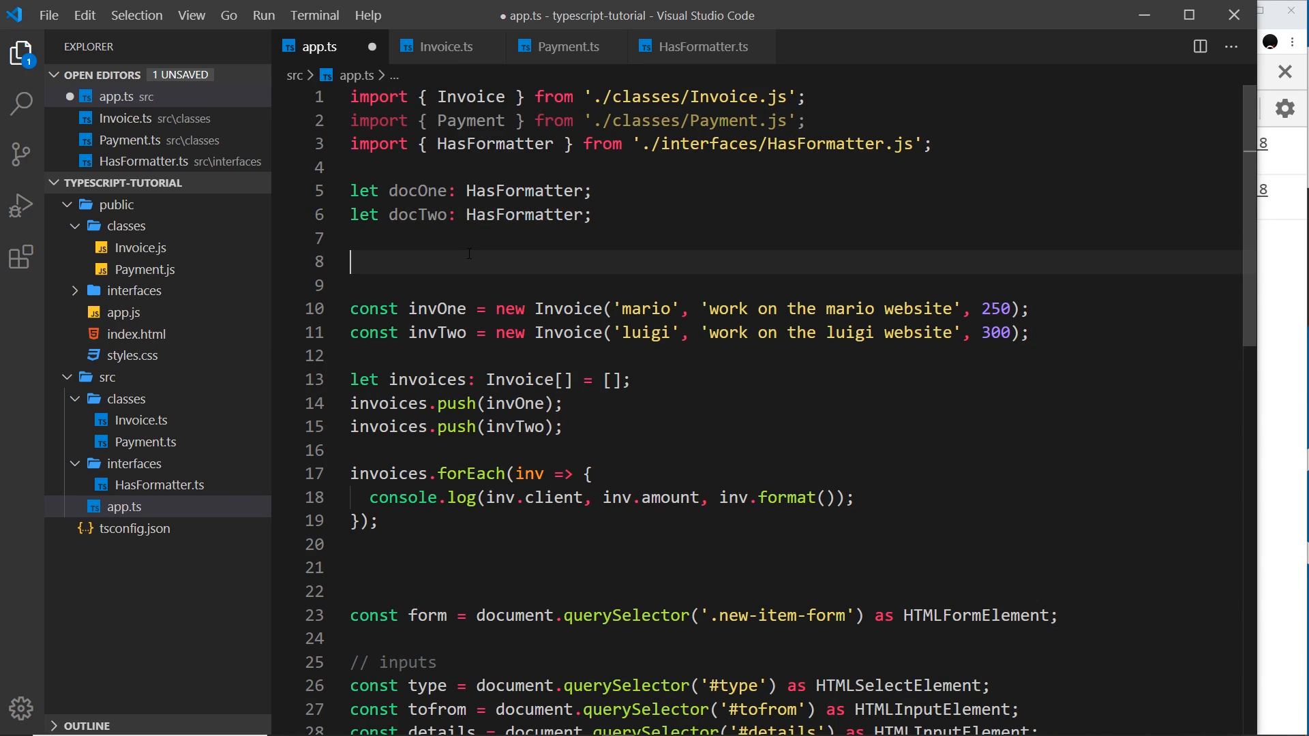Collapse the src folder

point(107,378)
